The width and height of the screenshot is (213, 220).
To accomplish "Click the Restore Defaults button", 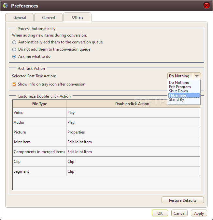I will [x=183, y=200].
